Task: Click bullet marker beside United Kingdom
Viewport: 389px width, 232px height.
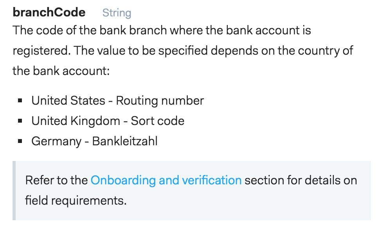Action: click(20, 121)
